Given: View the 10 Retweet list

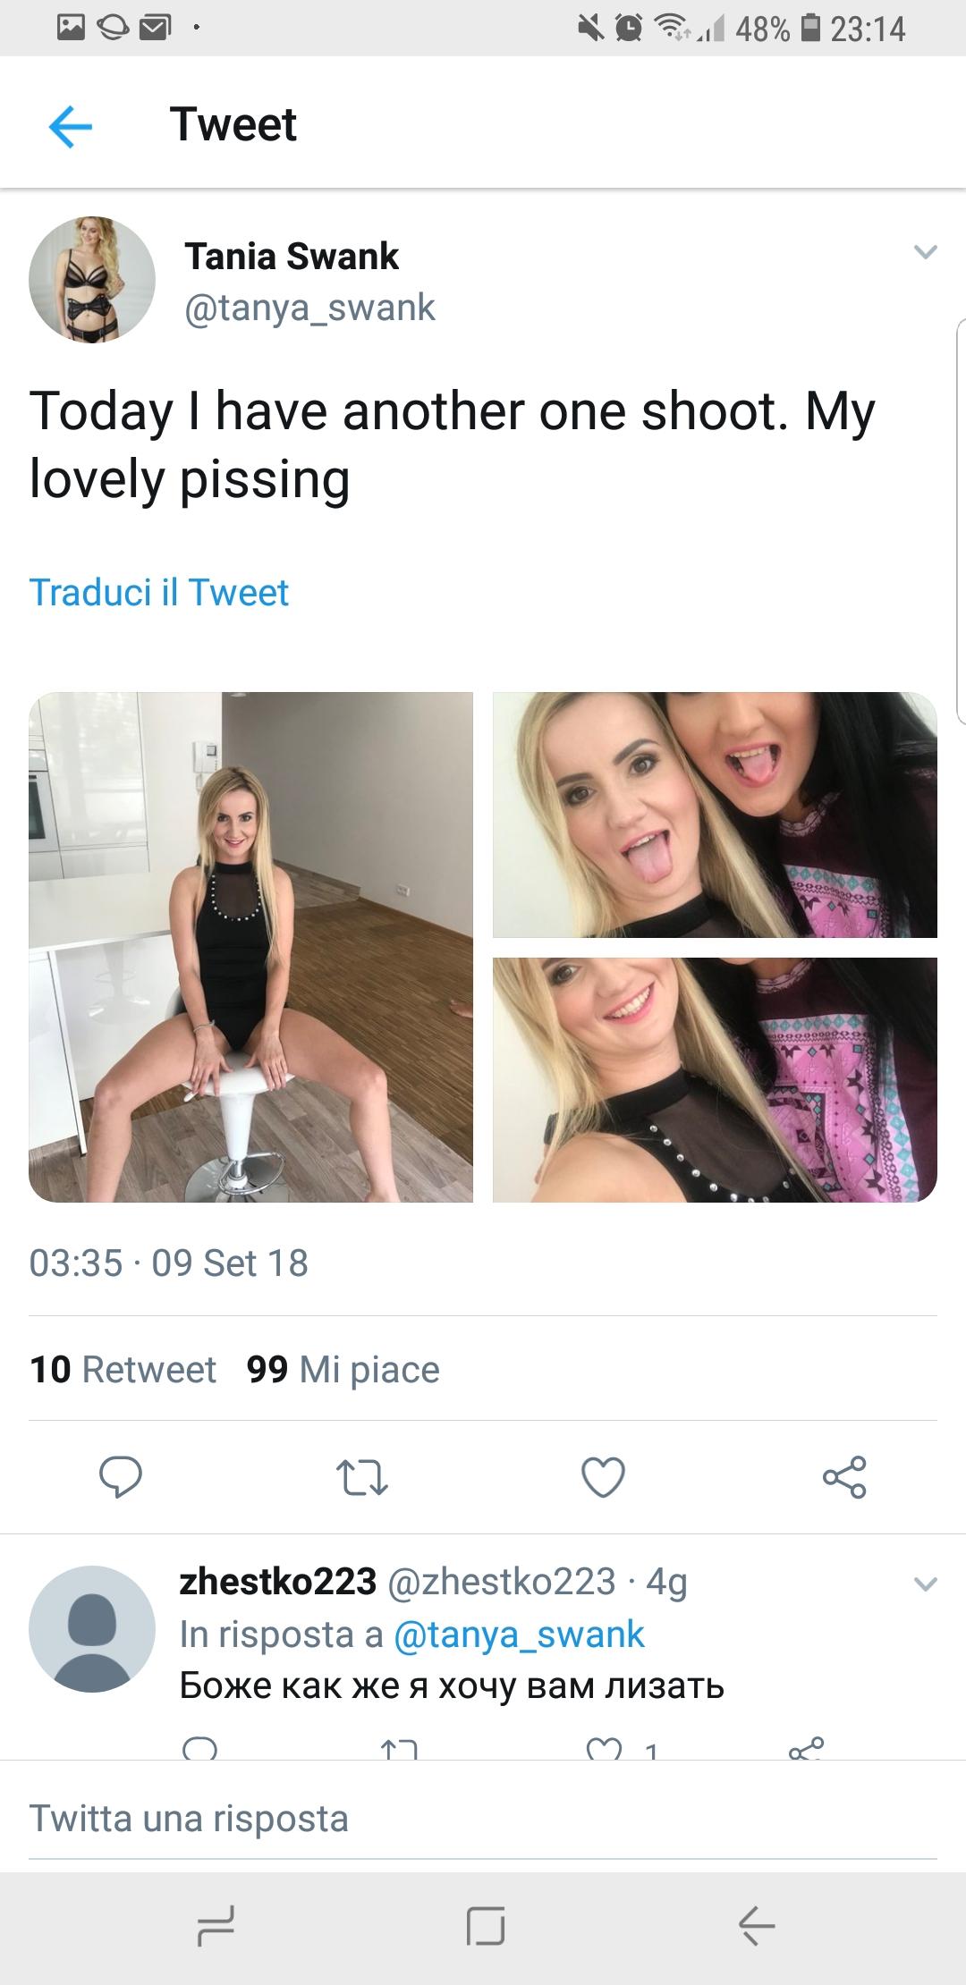Looking at the screenshot, I should pos(123,1369).
